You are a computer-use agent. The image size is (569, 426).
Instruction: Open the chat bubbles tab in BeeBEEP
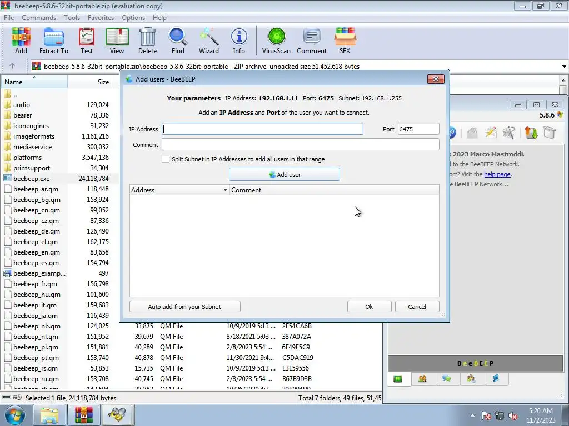coord(446,378)
